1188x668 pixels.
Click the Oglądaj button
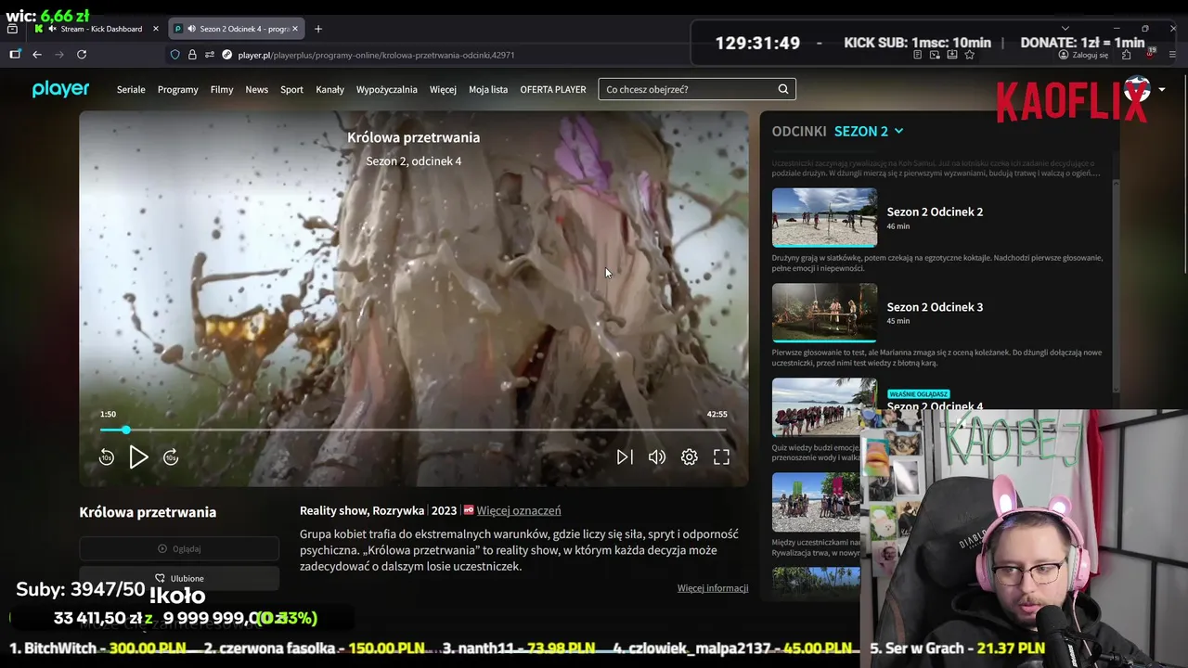pyautogui.click(x=179, y=548)
